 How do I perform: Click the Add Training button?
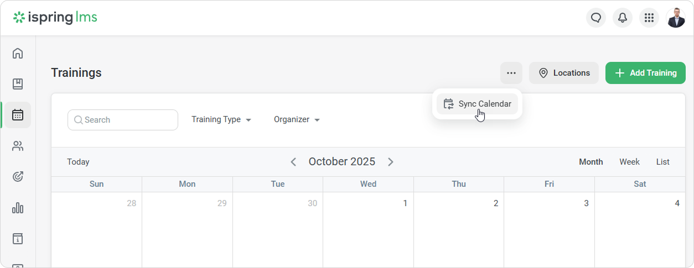[645, 73]
